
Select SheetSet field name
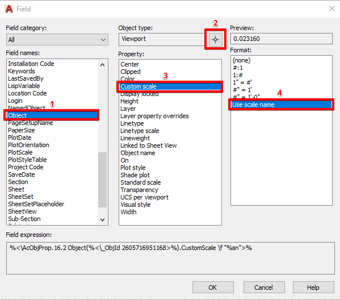(x=20, y=197)
